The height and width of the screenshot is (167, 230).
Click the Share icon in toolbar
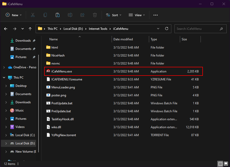(x=82, y=15)
